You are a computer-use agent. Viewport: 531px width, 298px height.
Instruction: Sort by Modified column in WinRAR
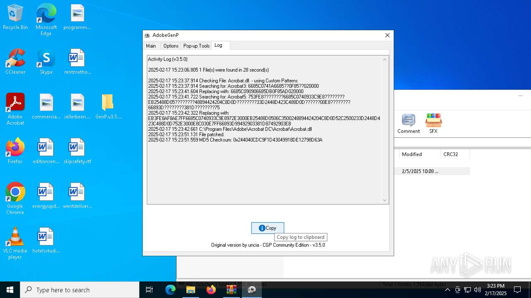coord(420,154)
